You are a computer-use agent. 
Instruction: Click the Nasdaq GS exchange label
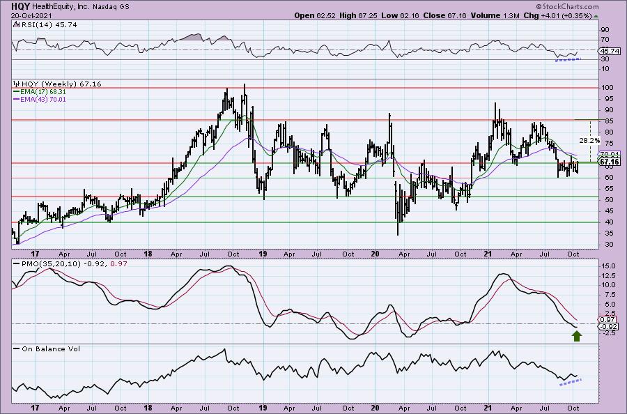pyautogui.click(x=111, y=6)
